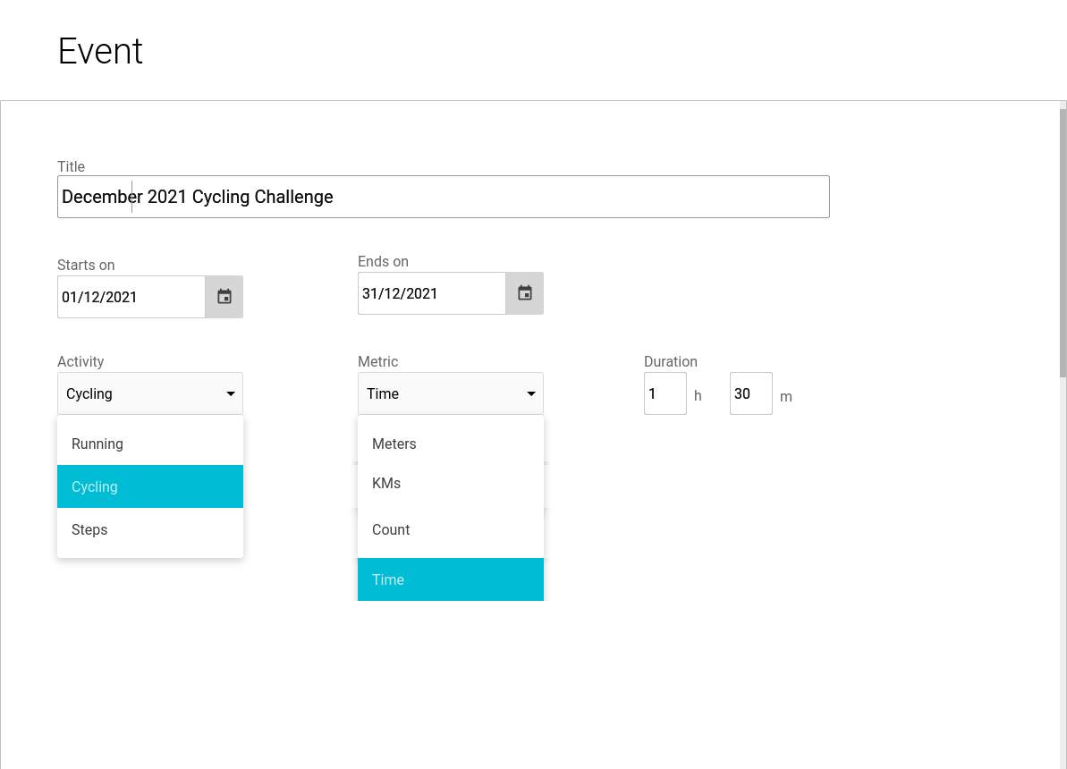Focus the Ends on date field
This screenshot has width=1067, height=769.
tap(431, 293)
